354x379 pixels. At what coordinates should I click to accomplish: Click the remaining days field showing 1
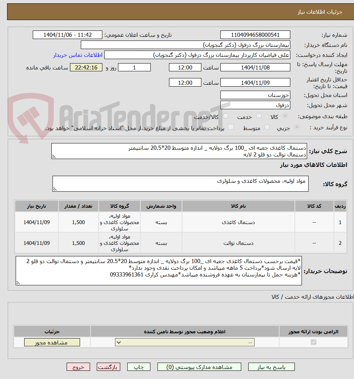click(134, 67)
